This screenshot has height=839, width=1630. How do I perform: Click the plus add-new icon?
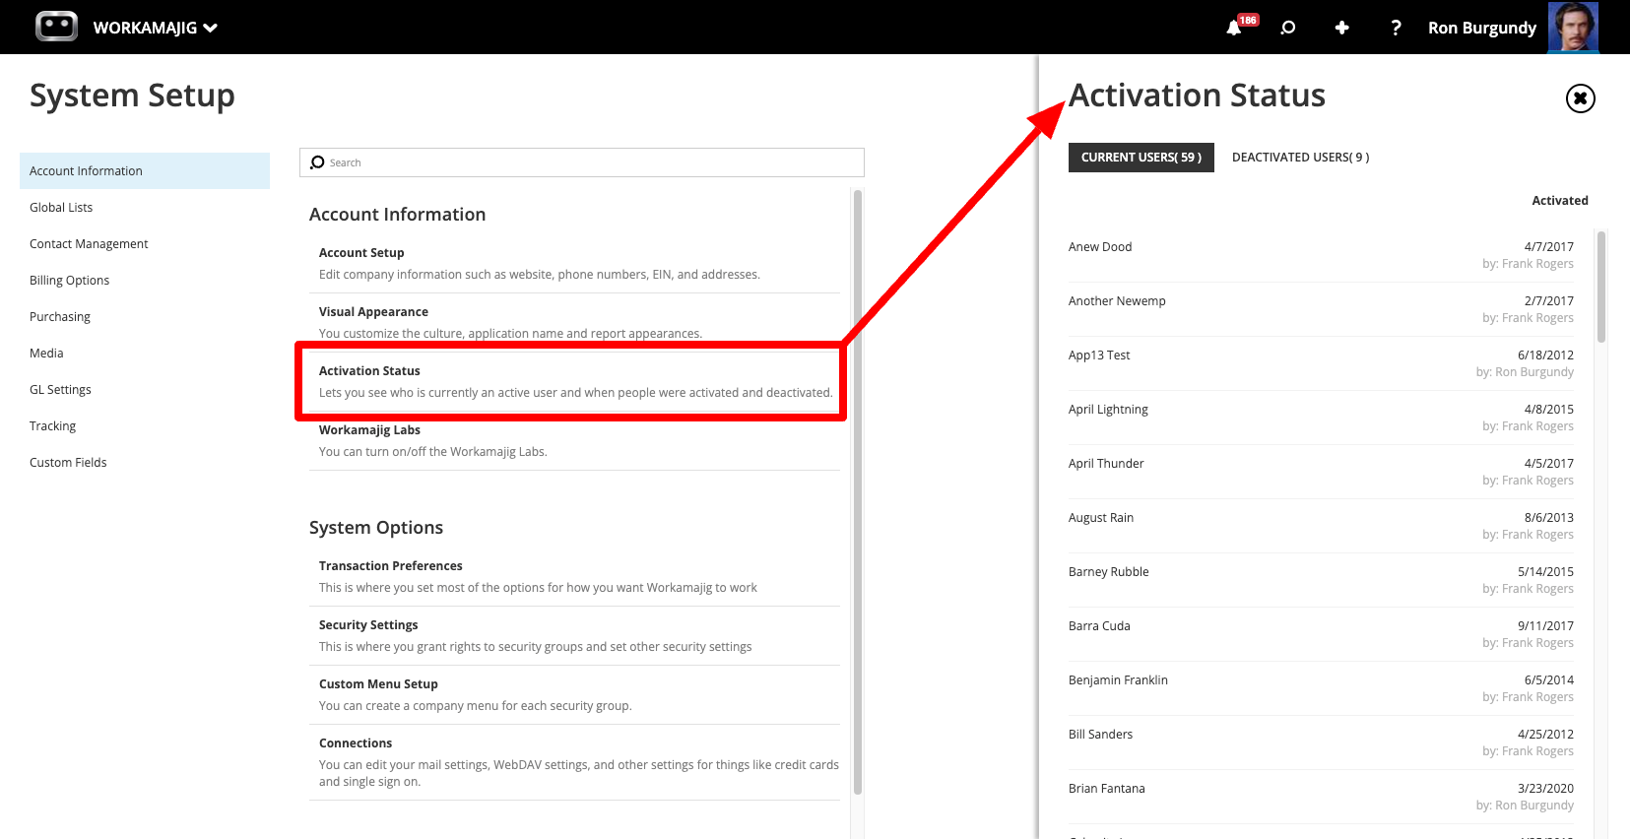(x=1341, y=28)
